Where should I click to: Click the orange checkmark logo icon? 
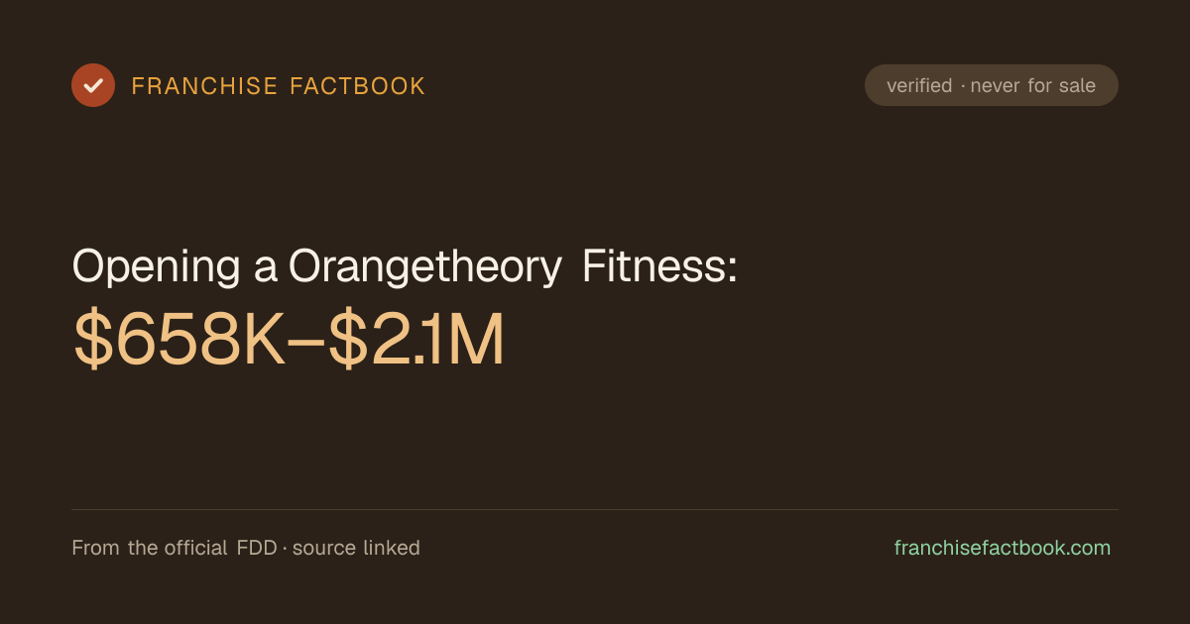[x=93, y=85]
